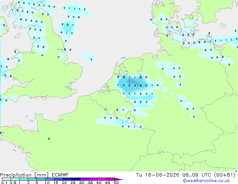The height and width of the screenshot is (184, 238).
Task: Choose the 25–30 mm navy legend swatch
Action: coord(76,179)
